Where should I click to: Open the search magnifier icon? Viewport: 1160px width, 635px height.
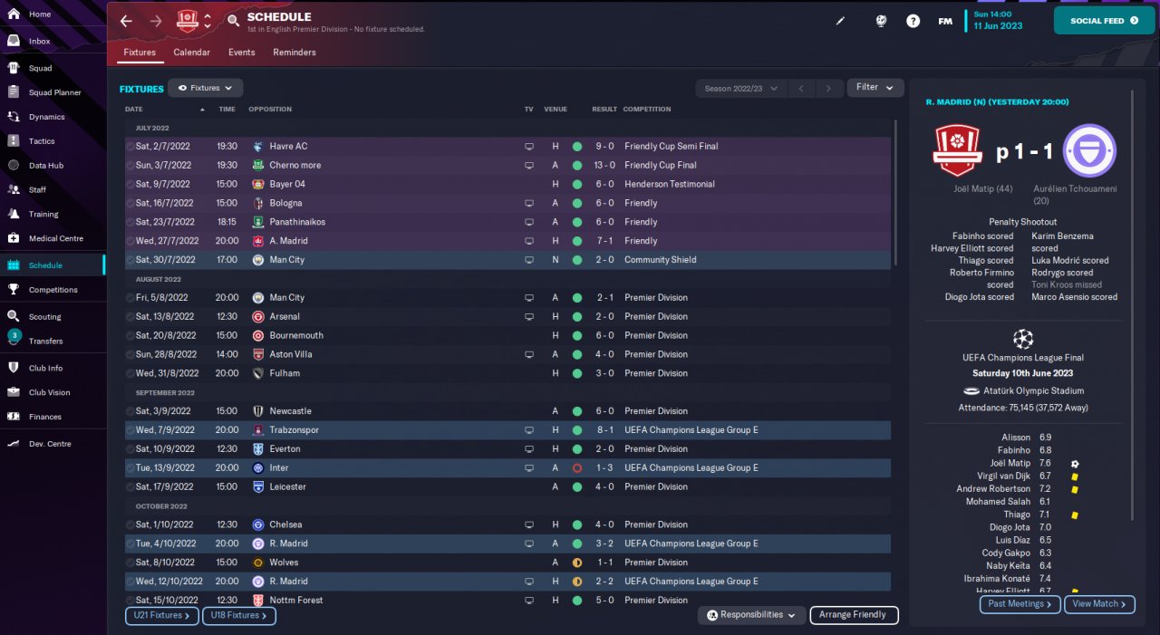[x=233, y=20]
